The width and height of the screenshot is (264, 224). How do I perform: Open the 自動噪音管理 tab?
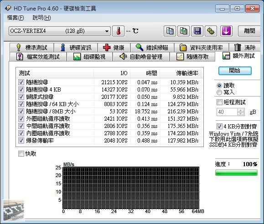click(141, 56)
